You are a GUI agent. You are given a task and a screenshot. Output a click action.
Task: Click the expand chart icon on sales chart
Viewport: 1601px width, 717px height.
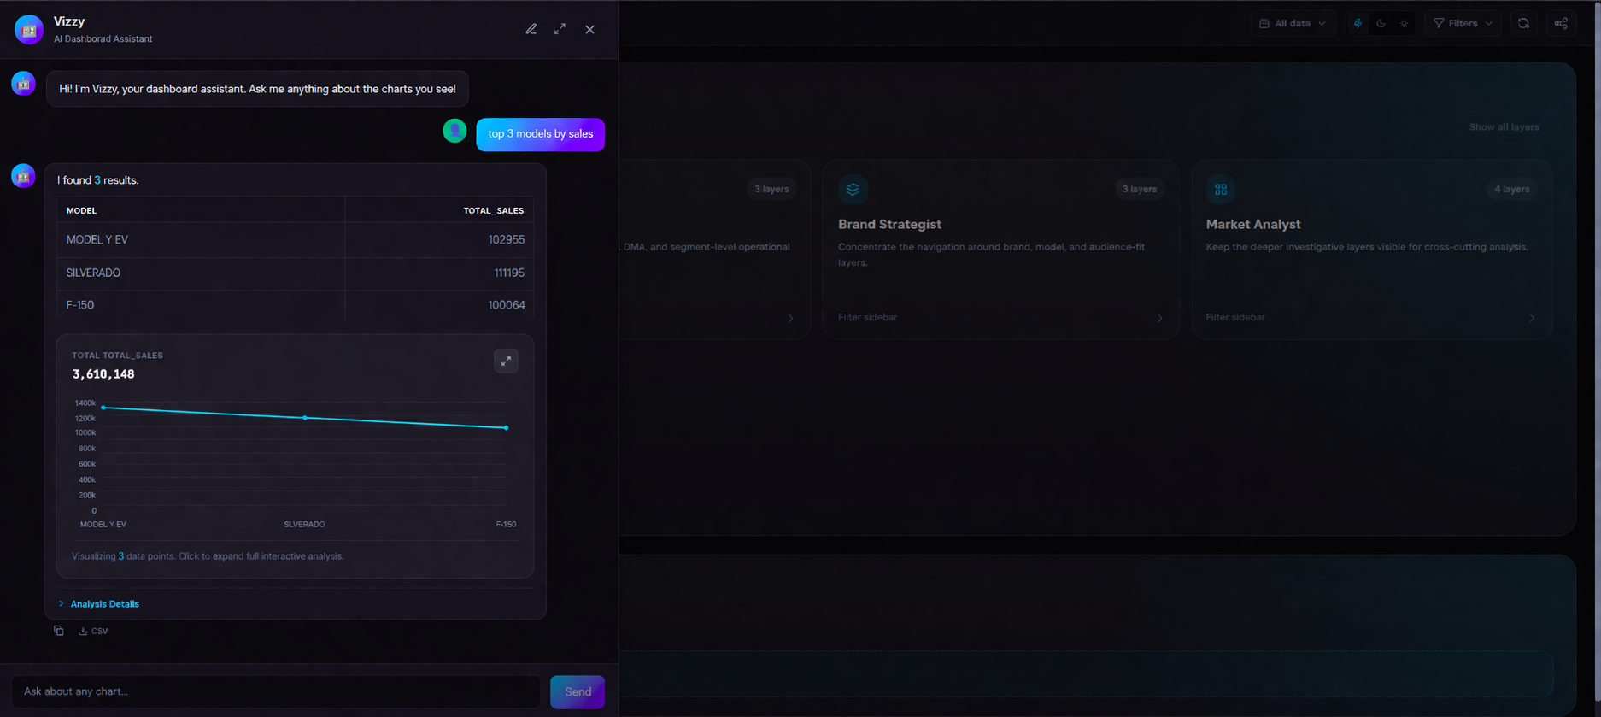coord(506,361)
